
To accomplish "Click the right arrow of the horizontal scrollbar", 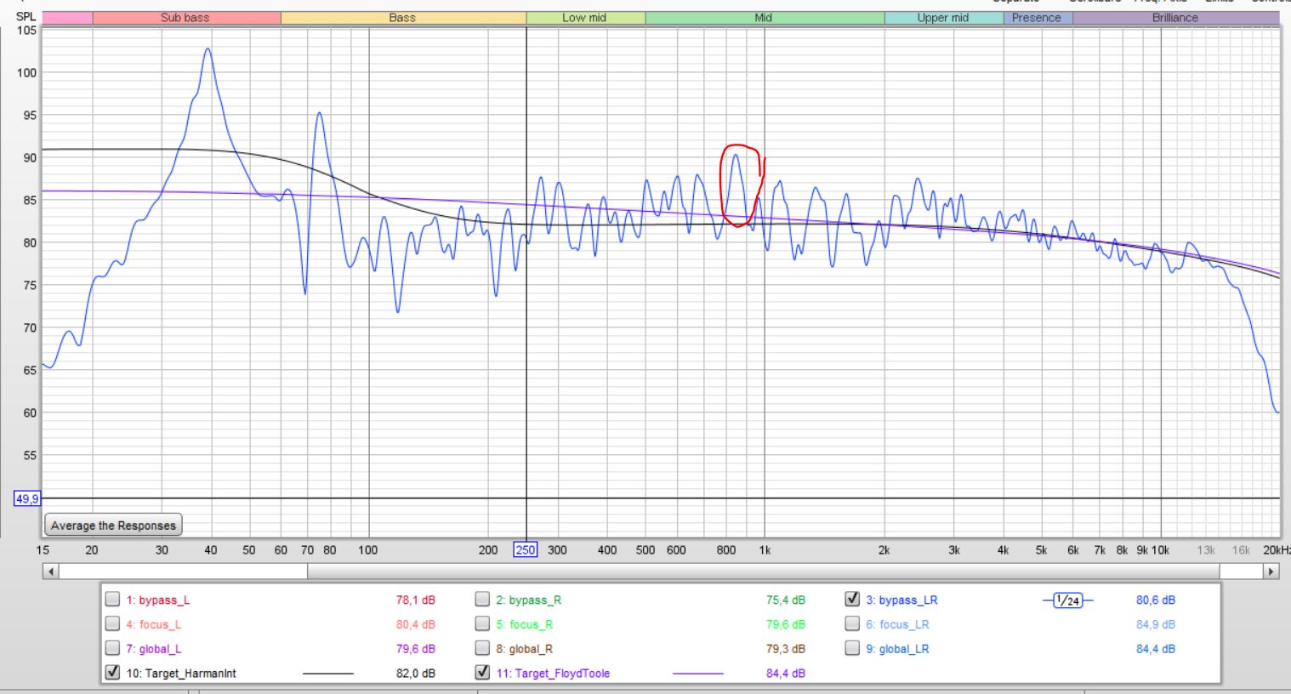I will pyautogui.click(x=1271, y=572).
